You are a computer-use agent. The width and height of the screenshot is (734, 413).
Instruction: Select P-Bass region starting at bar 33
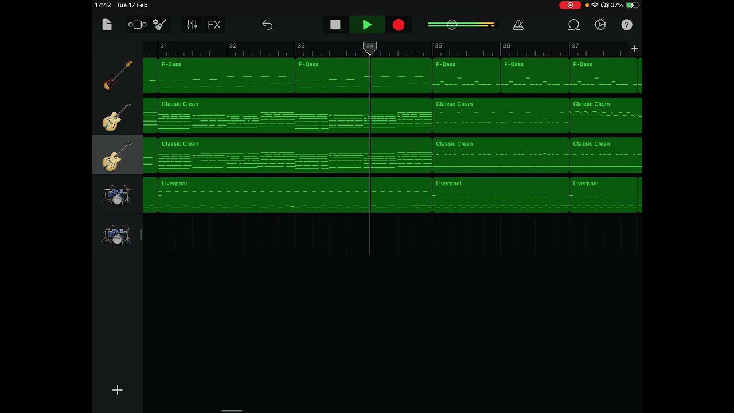pyautogui.click(x=364, y=76)
